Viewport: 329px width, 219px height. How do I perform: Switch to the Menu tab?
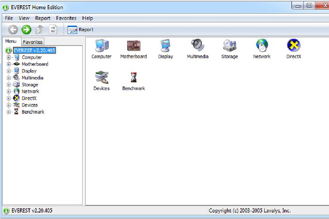point(11,41)
